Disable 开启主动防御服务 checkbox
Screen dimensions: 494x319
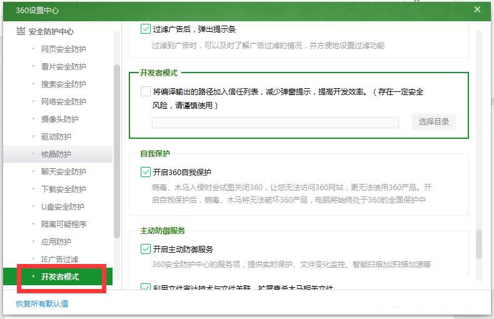146,249
